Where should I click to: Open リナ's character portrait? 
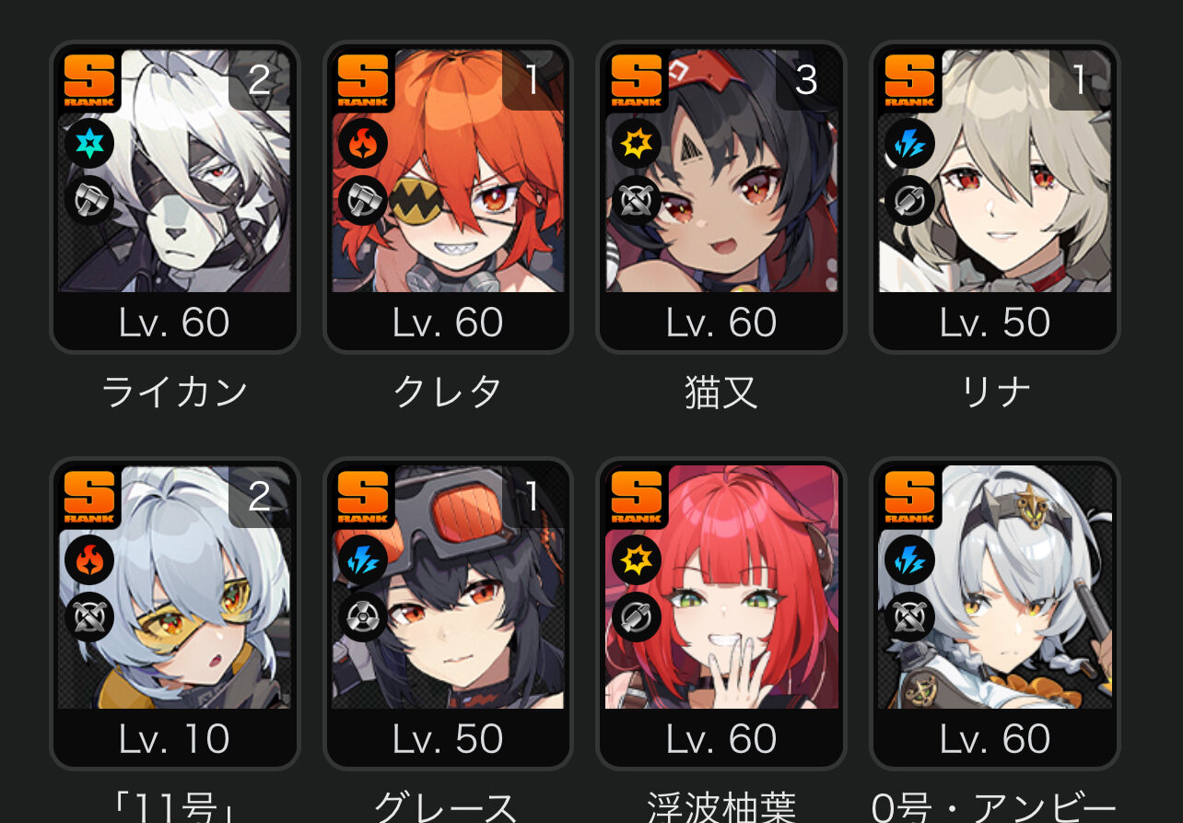click(995, 170)
